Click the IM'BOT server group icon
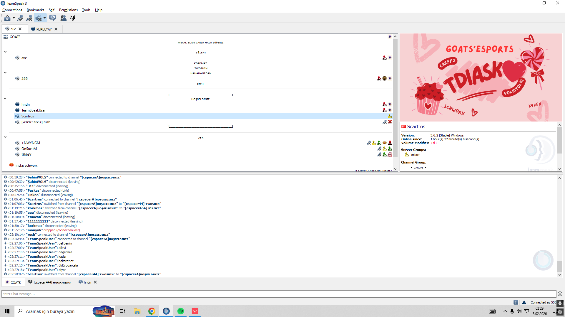 [407, 155]
